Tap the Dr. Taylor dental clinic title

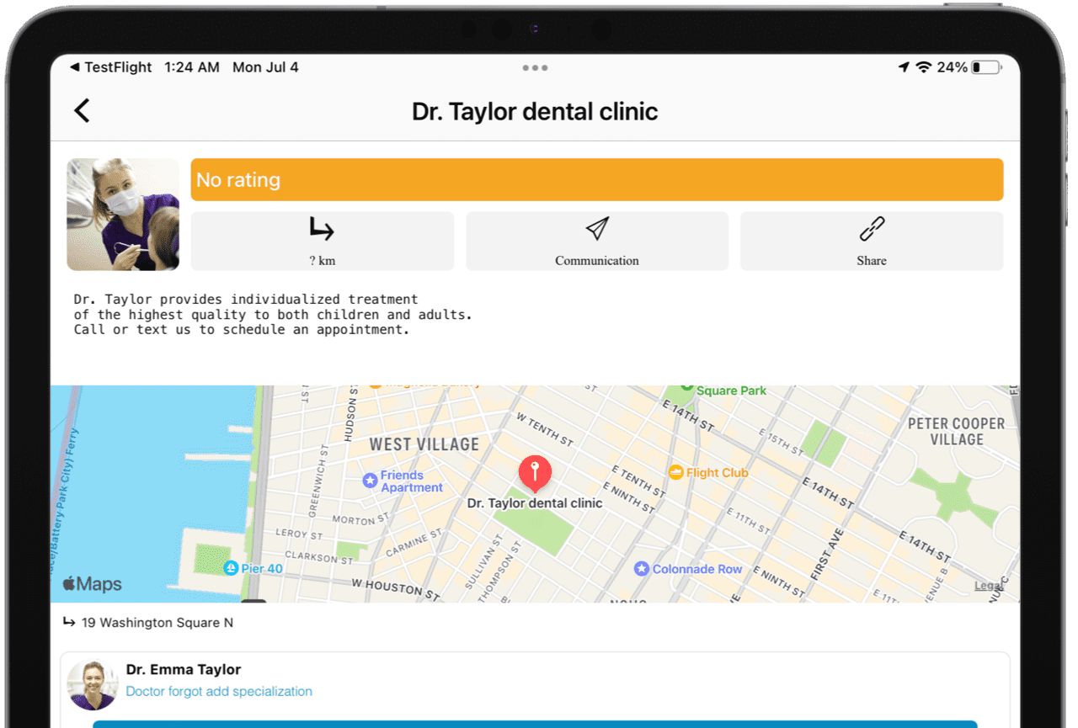point(535,111)
